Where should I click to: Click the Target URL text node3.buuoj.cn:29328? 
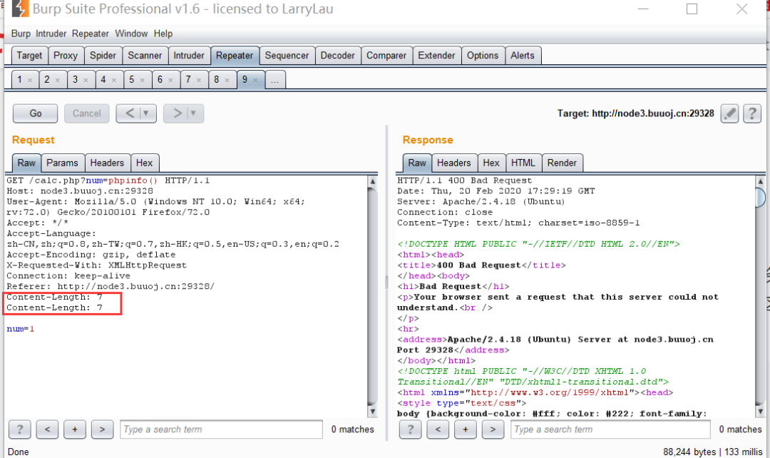tap(653, 113)
